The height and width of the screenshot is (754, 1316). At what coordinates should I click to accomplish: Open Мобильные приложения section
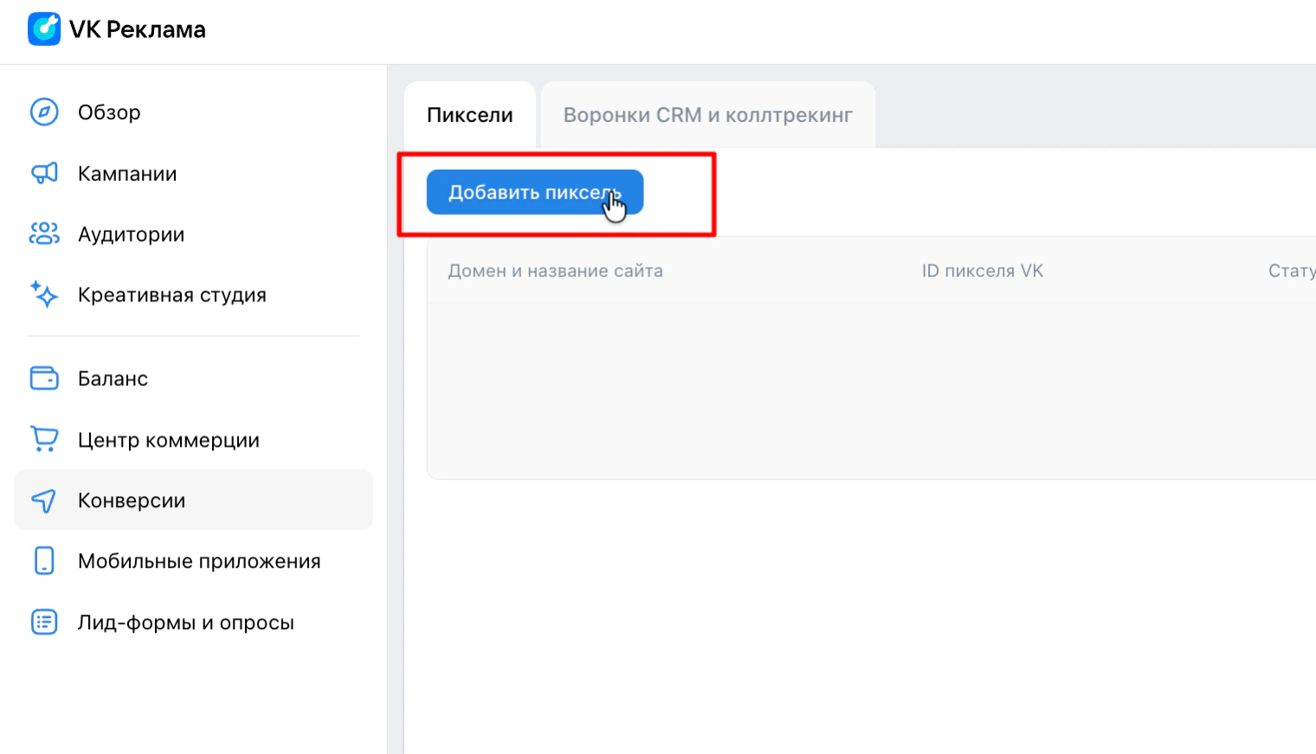point(199,561)
